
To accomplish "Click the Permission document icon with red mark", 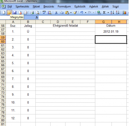I will pos(20,13).
